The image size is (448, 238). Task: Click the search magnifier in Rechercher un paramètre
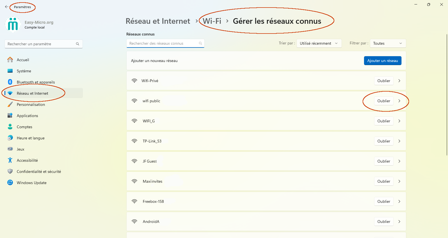tap(78, 44)
